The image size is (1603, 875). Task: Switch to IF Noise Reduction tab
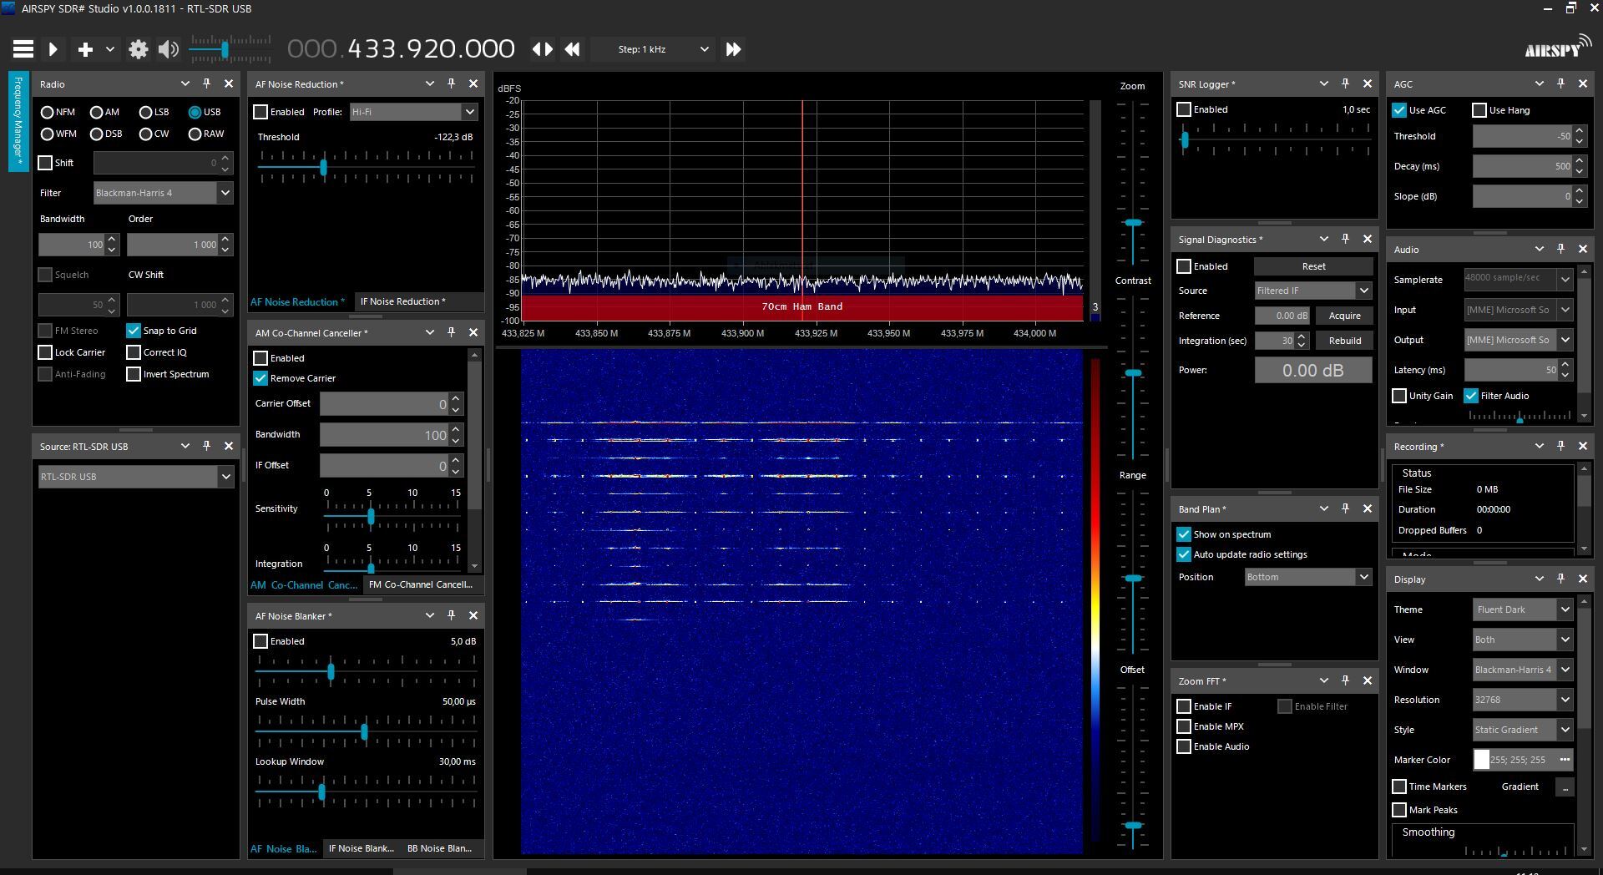pos(402,301)
